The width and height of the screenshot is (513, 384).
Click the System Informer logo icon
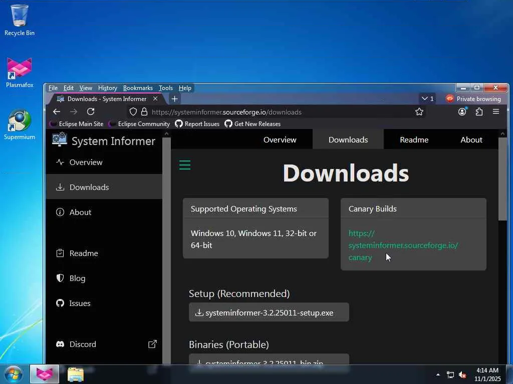click(60, 139)
